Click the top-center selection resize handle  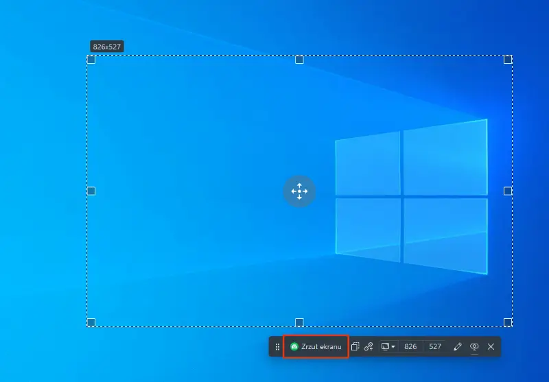(299, 60)
